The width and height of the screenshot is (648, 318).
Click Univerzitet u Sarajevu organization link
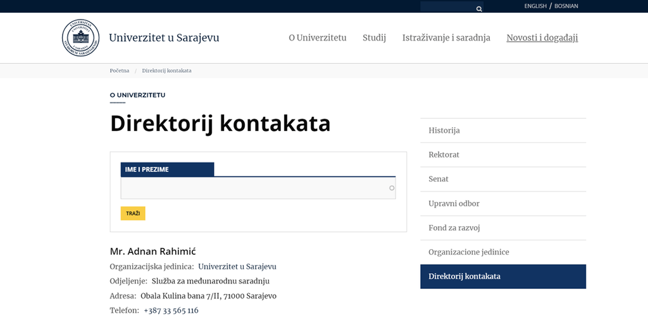[x=237, y=267]
